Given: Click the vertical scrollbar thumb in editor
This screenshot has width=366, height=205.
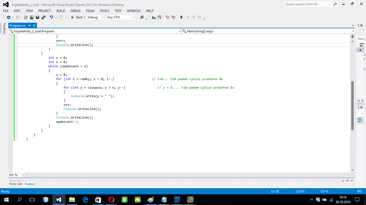Looking at the screenshot, I should tap(352, 105).
